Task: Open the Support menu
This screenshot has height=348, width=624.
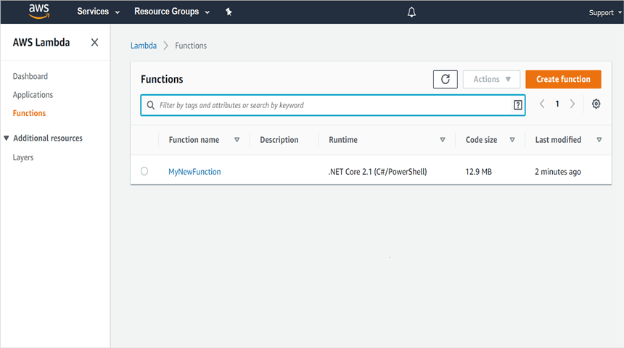Action: click(x=603, y=12)
